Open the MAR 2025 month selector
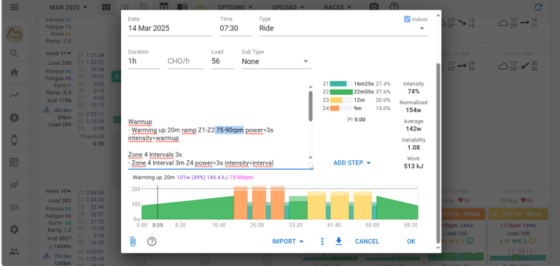560x266 pixels. (69, 7)
